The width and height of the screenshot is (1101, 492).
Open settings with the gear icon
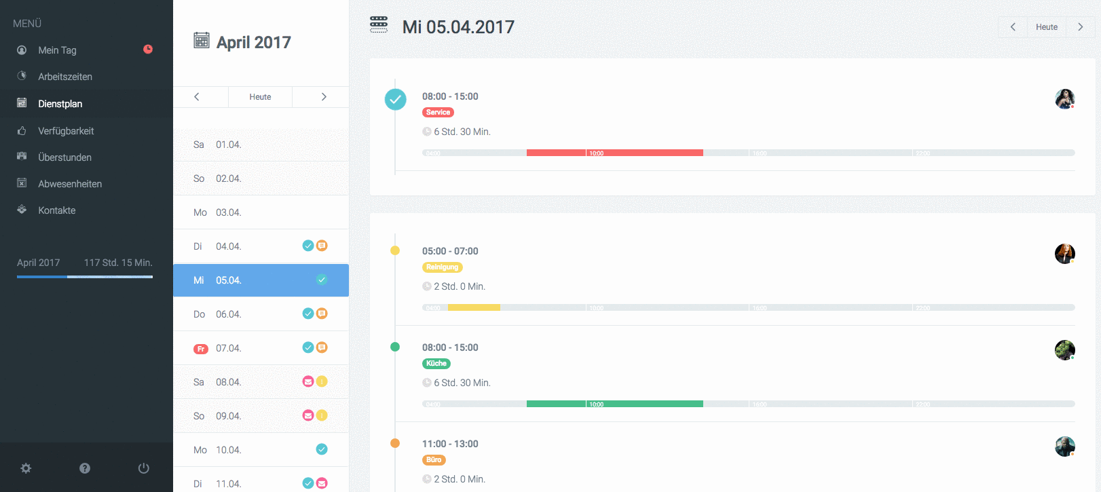coord(26,468)
